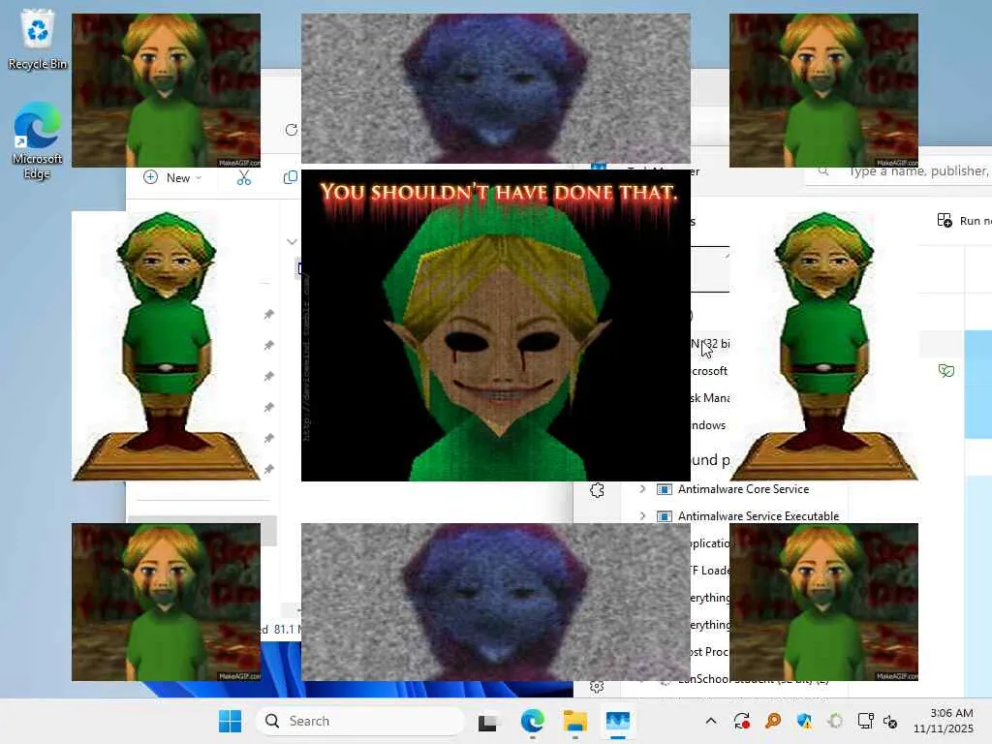Expand the Antimalware Core Service row
The width and height of the screenshot is (992, 744).
click(x=642, y=488)
